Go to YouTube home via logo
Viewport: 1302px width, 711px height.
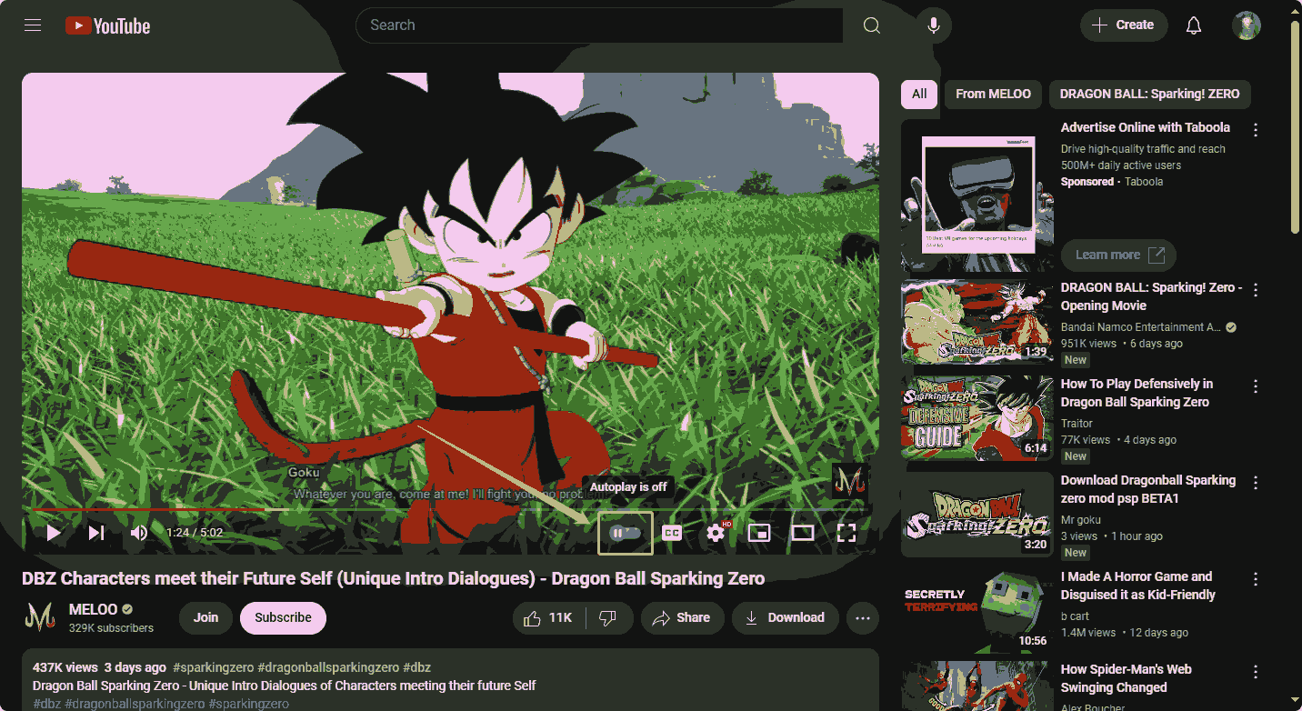point(107,25)
